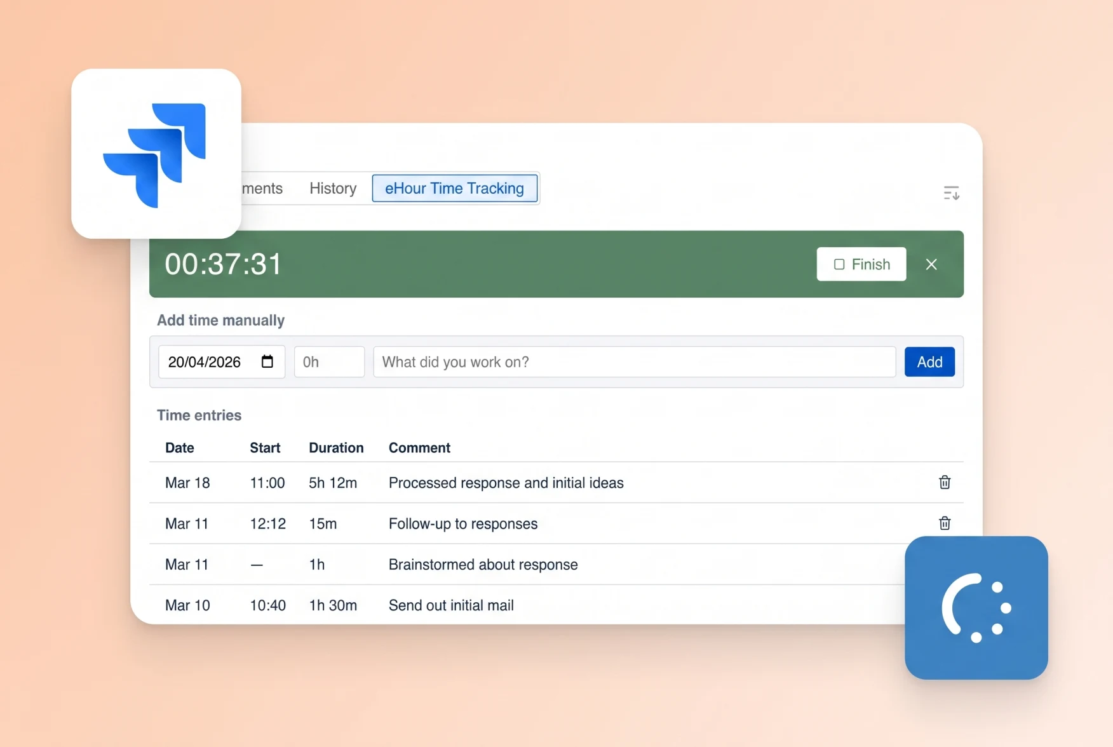Dismiss the running timer with the X
This screenshot has height=747, width=1113.
(931, 264)
